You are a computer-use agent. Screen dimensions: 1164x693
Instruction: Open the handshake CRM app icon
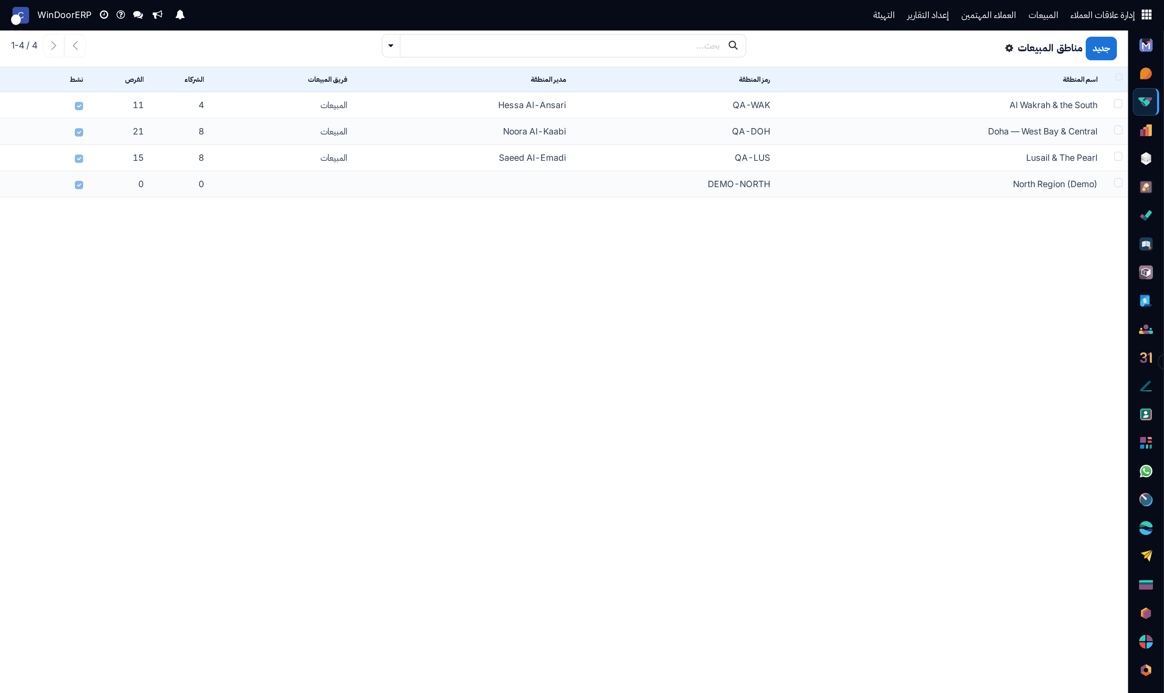[x=1146, y=102]
